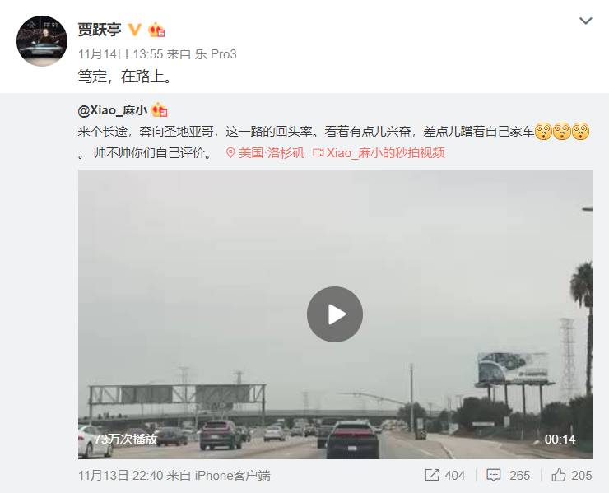Click the 乐 Pro3 source link
The height and width of the screenshot is (493, 609).
point(216,54)
